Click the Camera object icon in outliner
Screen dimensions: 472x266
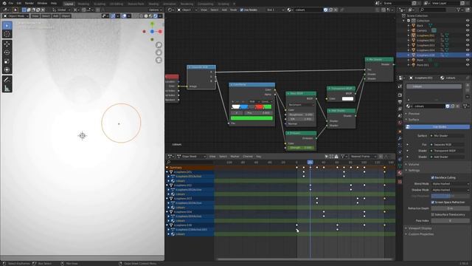414,30
